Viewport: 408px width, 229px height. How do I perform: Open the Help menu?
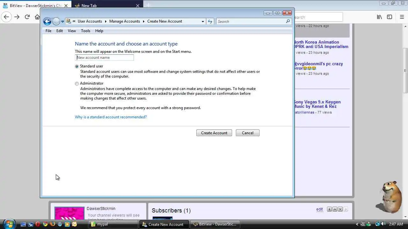pyautogui.click(x=99, y=31)
